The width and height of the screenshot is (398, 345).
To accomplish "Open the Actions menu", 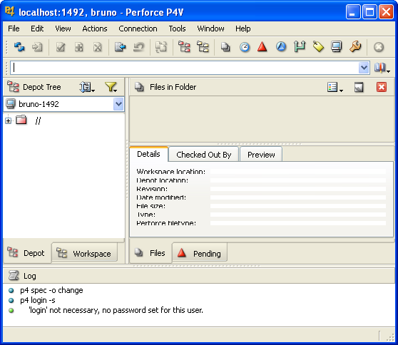I will pos(95,29).
